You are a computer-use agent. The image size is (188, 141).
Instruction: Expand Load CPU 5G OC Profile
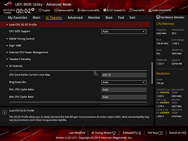pyautogui.click(x=75, y=25)
